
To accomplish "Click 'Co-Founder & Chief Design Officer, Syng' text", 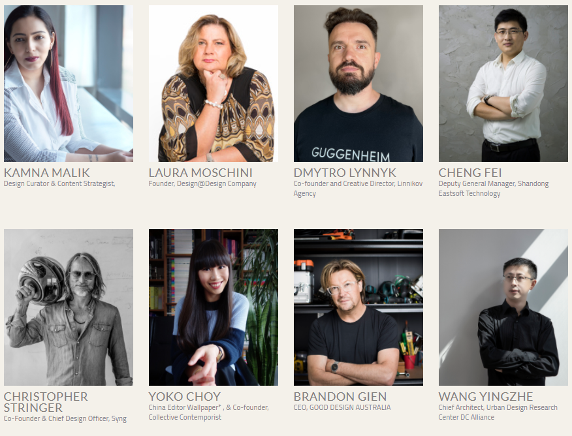I will [x=65, y=418].
